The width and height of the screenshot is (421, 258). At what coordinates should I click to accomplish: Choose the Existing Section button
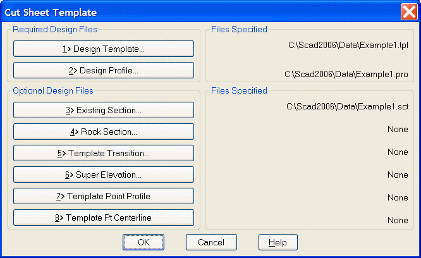(104, 110)
